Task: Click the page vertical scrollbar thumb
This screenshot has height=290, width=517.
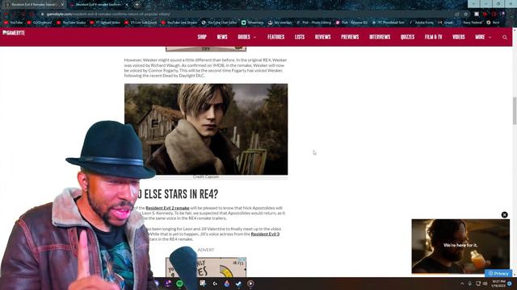Action: 515,111
